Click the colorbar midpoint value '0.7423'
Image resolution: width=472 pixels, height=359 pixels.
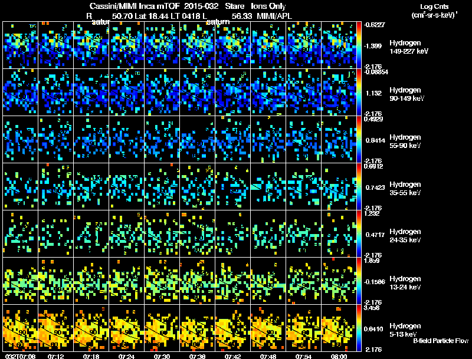375,187
